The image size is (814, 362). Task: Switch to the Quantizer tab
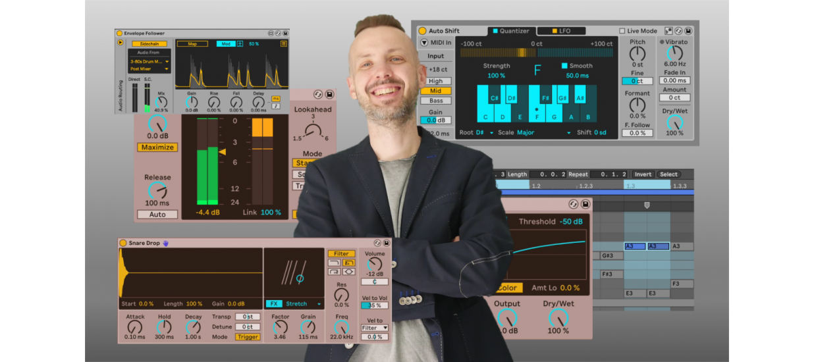511,31
